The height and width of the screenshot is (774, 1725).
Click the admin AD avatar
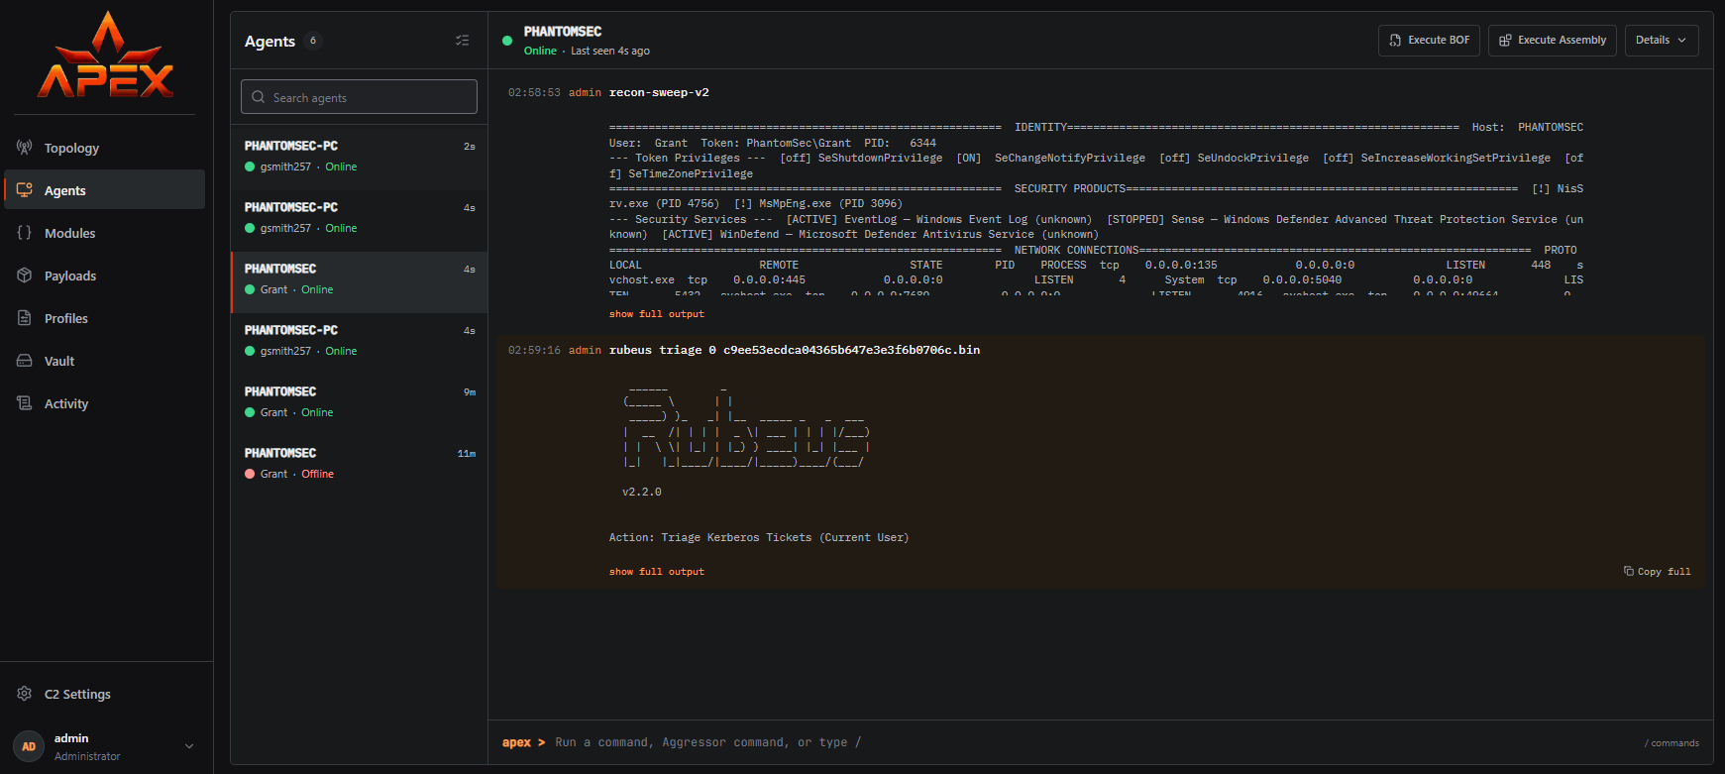pyautogui.click(x=29, y=746)
